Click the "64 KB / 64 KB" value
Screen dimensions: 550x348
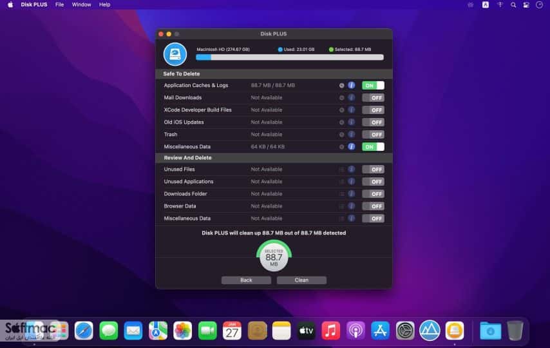pos(268,147)
